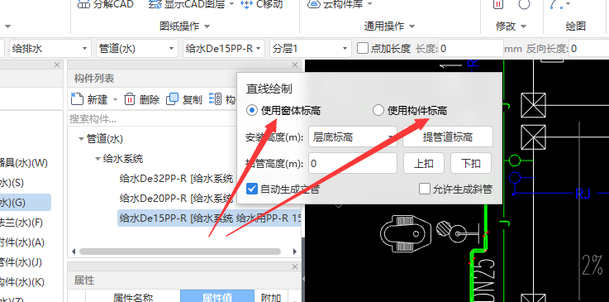Screen dimensions: 609x302
Task: Select 给水De20PP-R in component list
Action: click(x=177, y=199)
